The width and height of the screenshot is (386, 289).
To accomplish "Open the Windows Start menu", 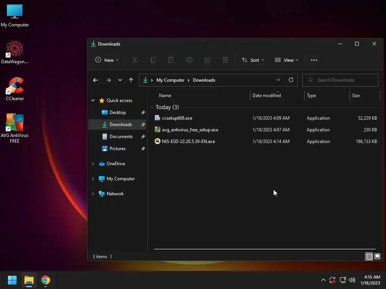I will coord(12,280).
